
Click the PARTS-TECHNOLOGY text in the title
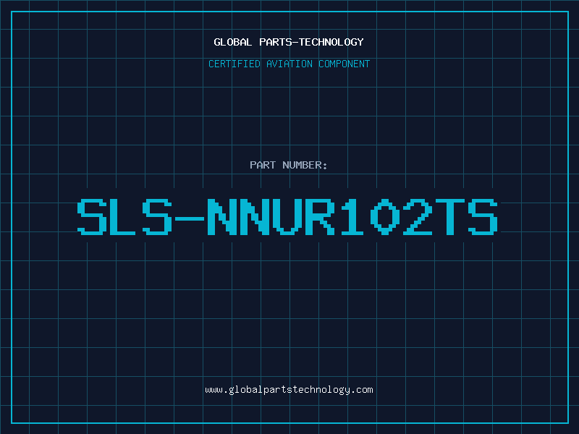pyautogui.click(x=311, y=42)
